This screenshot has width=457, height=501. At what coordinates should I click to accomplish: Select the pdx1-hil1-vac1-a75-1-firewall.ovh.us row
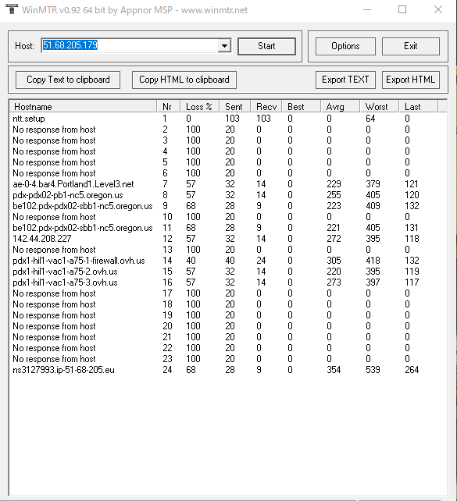click(227, 261)
